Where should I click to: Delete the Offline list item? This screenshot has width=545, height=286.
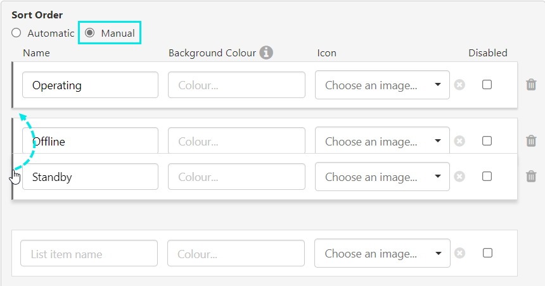[x=531, y=141]
